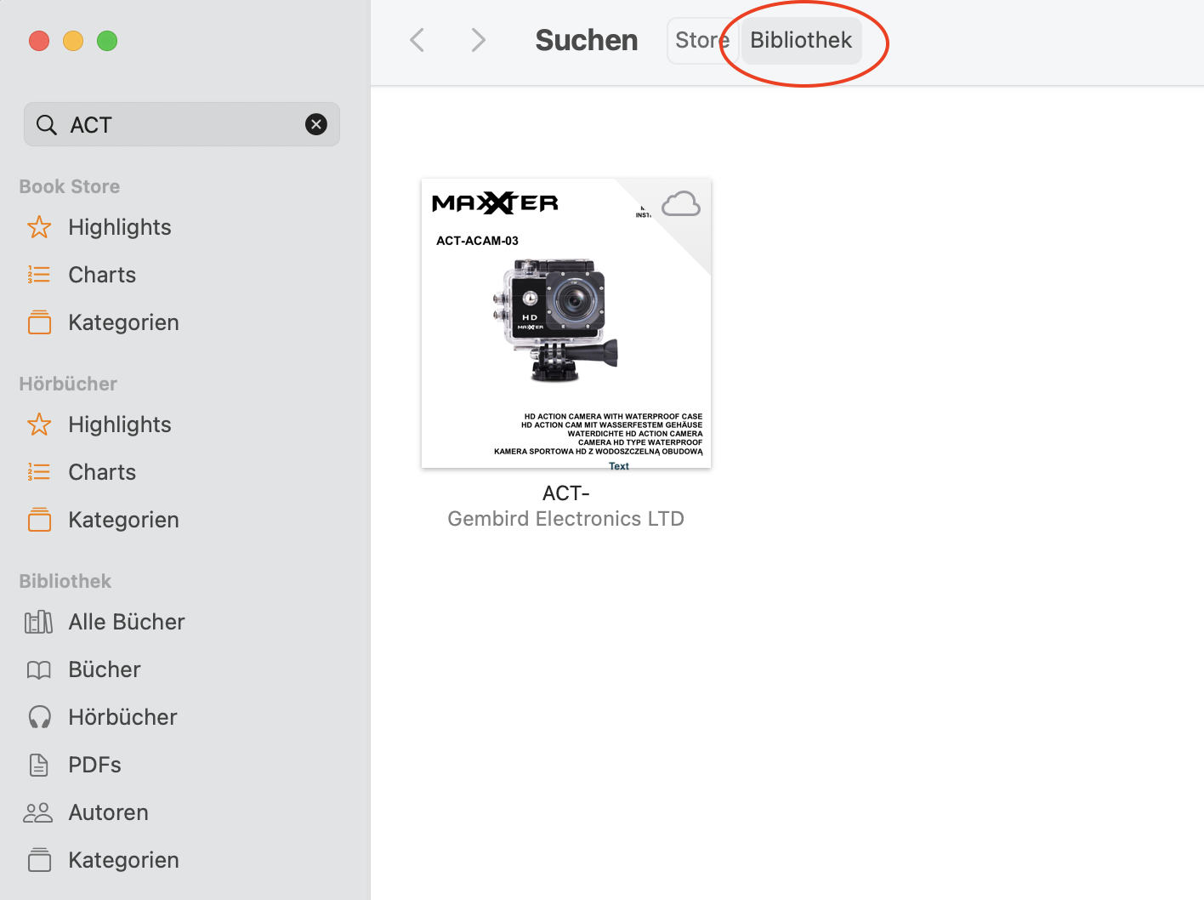Open Alle Bücher in the library
Image resolution: width=1204 pixels, height=900 pixels.
tap(127, 622)
